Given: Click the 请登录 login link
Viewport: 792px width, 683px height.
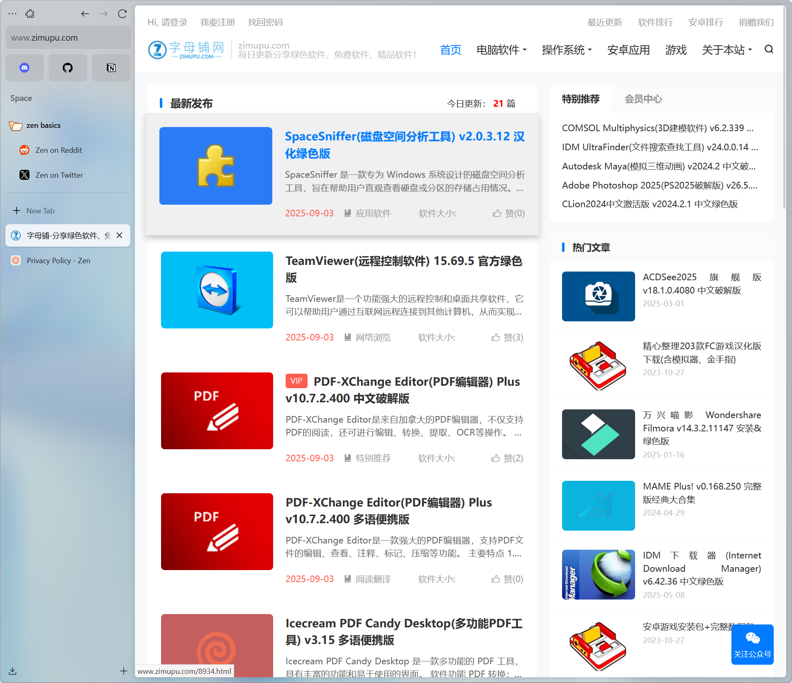Looking at the screenshot, I should [174, 22].
